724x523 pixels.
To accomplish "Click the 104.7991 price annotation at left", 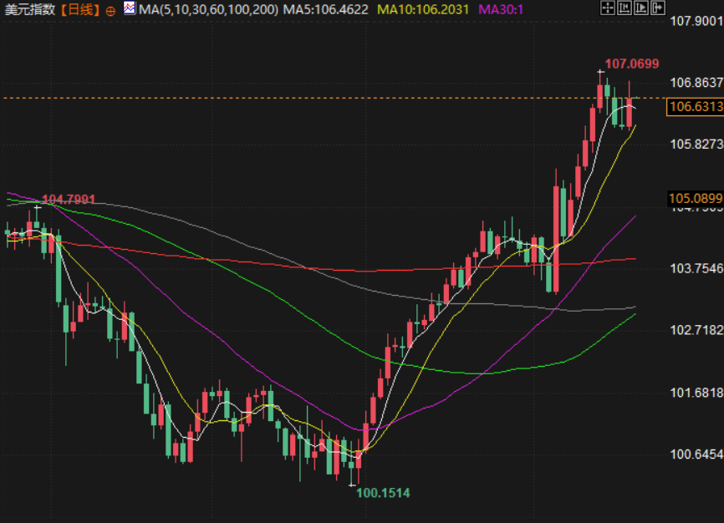I will click(69, 199).
